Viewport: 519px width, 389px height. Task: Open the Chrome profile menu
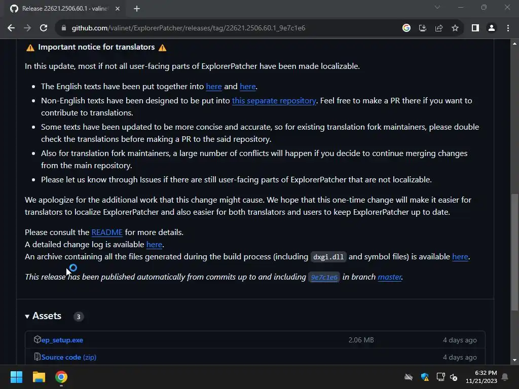492,28
